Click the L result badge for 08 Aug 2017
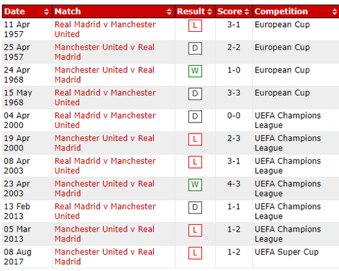The width and height of the screenshot is (339, 271). [x=195, y=253]
